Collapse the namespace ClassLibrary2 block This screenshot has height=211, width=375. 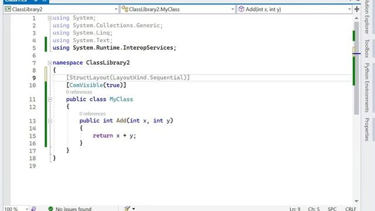[50, 63]
